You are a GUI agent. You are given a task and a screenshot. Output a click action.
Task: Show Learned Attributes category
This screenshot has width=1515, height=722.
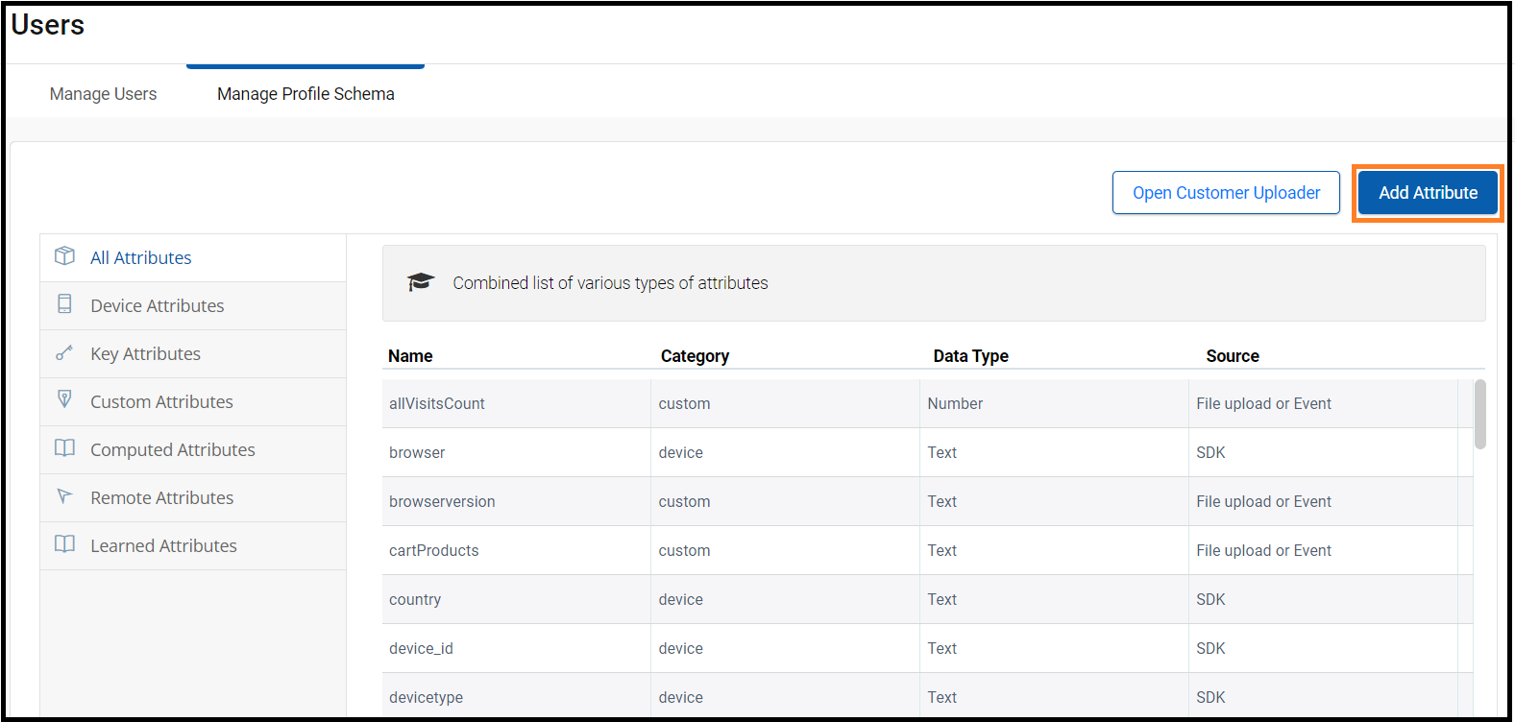tap(193, 545)
